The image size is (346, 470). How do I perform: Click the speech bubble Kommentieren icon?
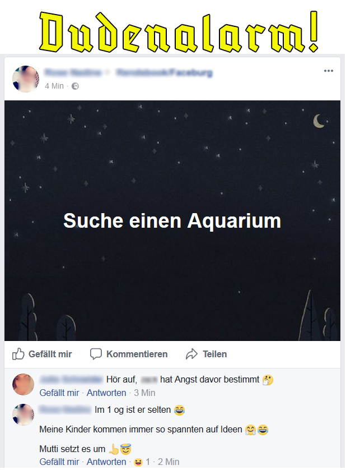(x=96, y=354)
